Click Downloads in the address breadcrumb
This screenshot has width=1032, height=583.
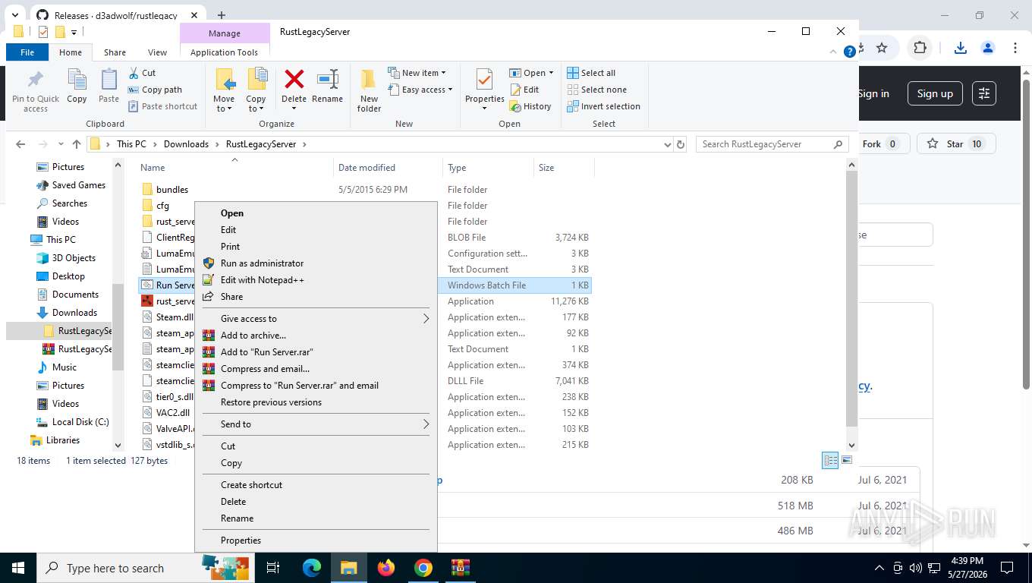(x=186, y=144)
